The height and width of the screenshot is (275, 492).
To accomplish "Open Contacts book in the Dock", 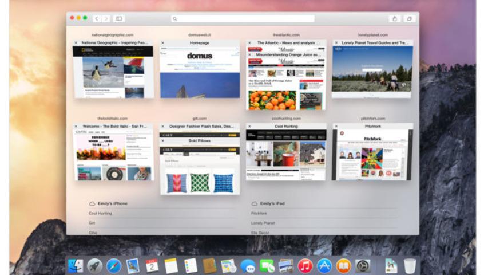I will [209, 266].
